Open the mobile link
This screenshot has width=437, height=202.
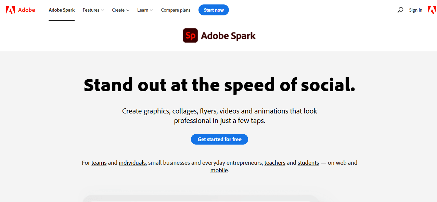pos(219,170)
